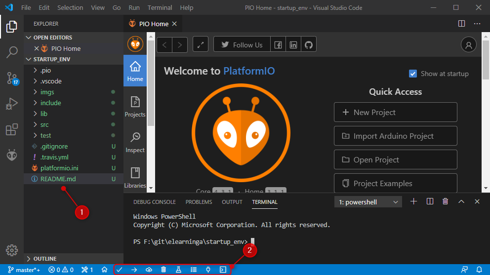Click the feedback icon in the status bar
The width and height of the screenshot is (490, 275).
(465, 270)
